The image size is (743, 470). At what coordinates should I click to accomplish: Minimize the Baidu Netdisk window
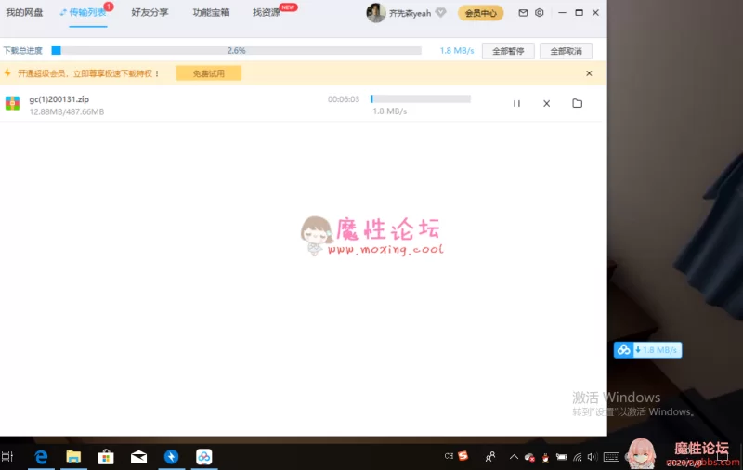point(562,13)
